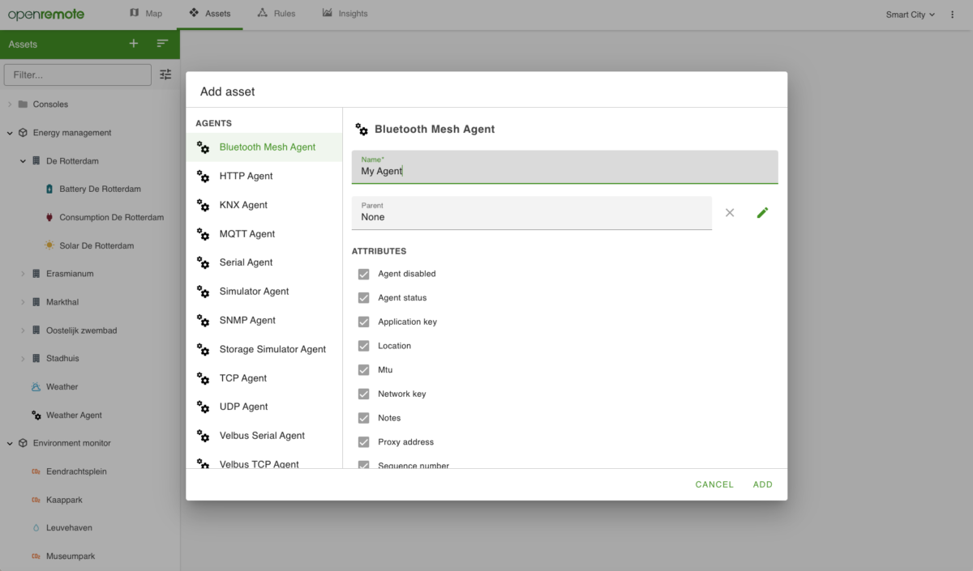Click the Solar De Rotterdam sun icon
Screen dimensions: 973x571
pyautogui.click(x=49, y=245)
